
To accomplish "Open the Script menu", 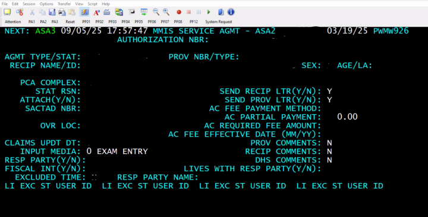I will pos(93,4).
